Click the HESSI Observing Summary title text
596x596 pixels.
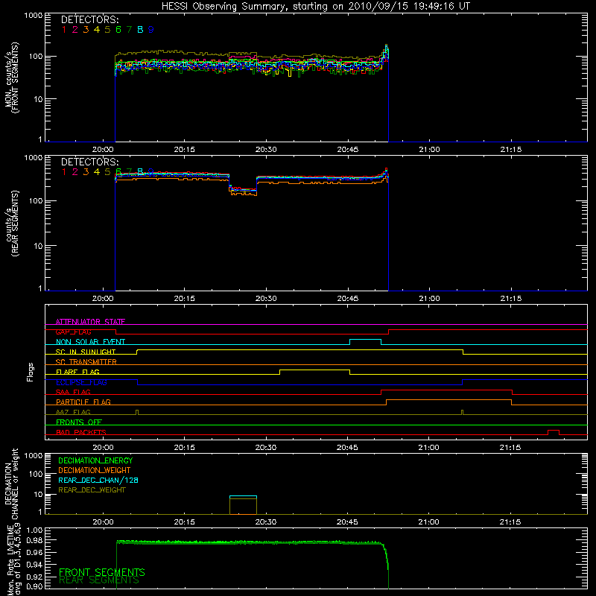[x=315, y=7]
